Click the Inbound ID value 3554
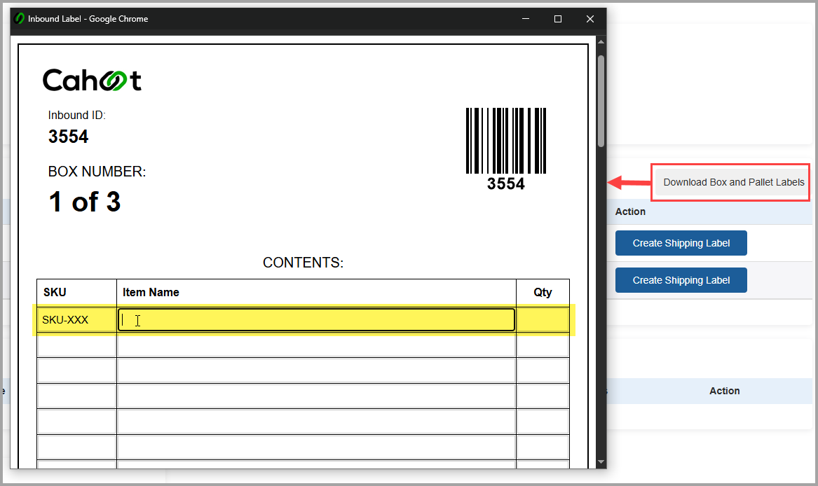Image resolution: width=818 pixels, height=486 pixels. pyautogui.click(x=68, y=137)
